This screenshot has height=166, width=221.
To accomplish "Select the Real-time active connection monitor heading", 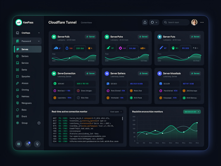I will (x=70, y=112).
